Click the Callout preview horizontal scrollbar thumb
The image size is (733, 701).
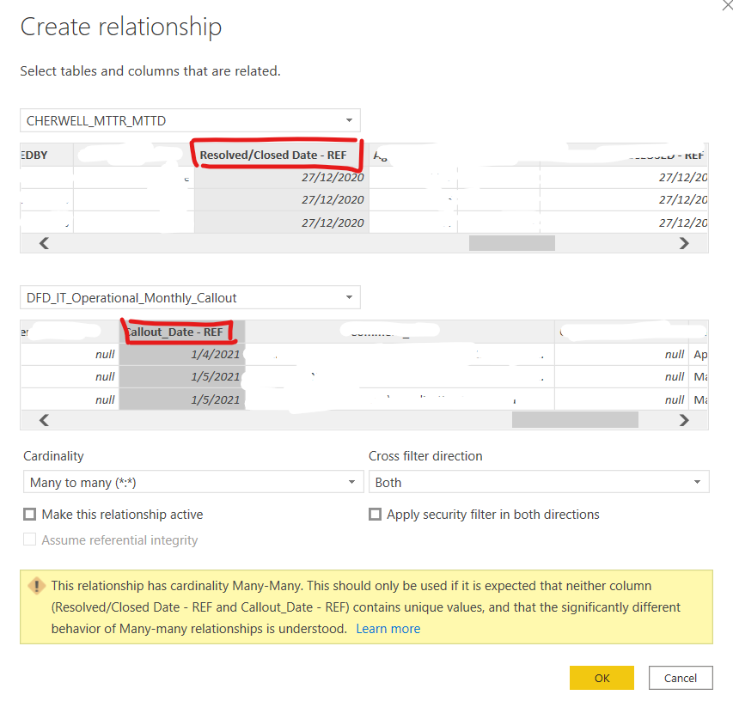(575, 420)
